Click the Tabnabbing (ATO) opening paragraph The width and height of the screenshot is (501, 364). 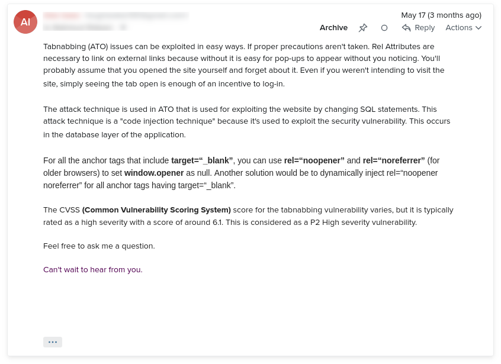(x=244, y=65)
